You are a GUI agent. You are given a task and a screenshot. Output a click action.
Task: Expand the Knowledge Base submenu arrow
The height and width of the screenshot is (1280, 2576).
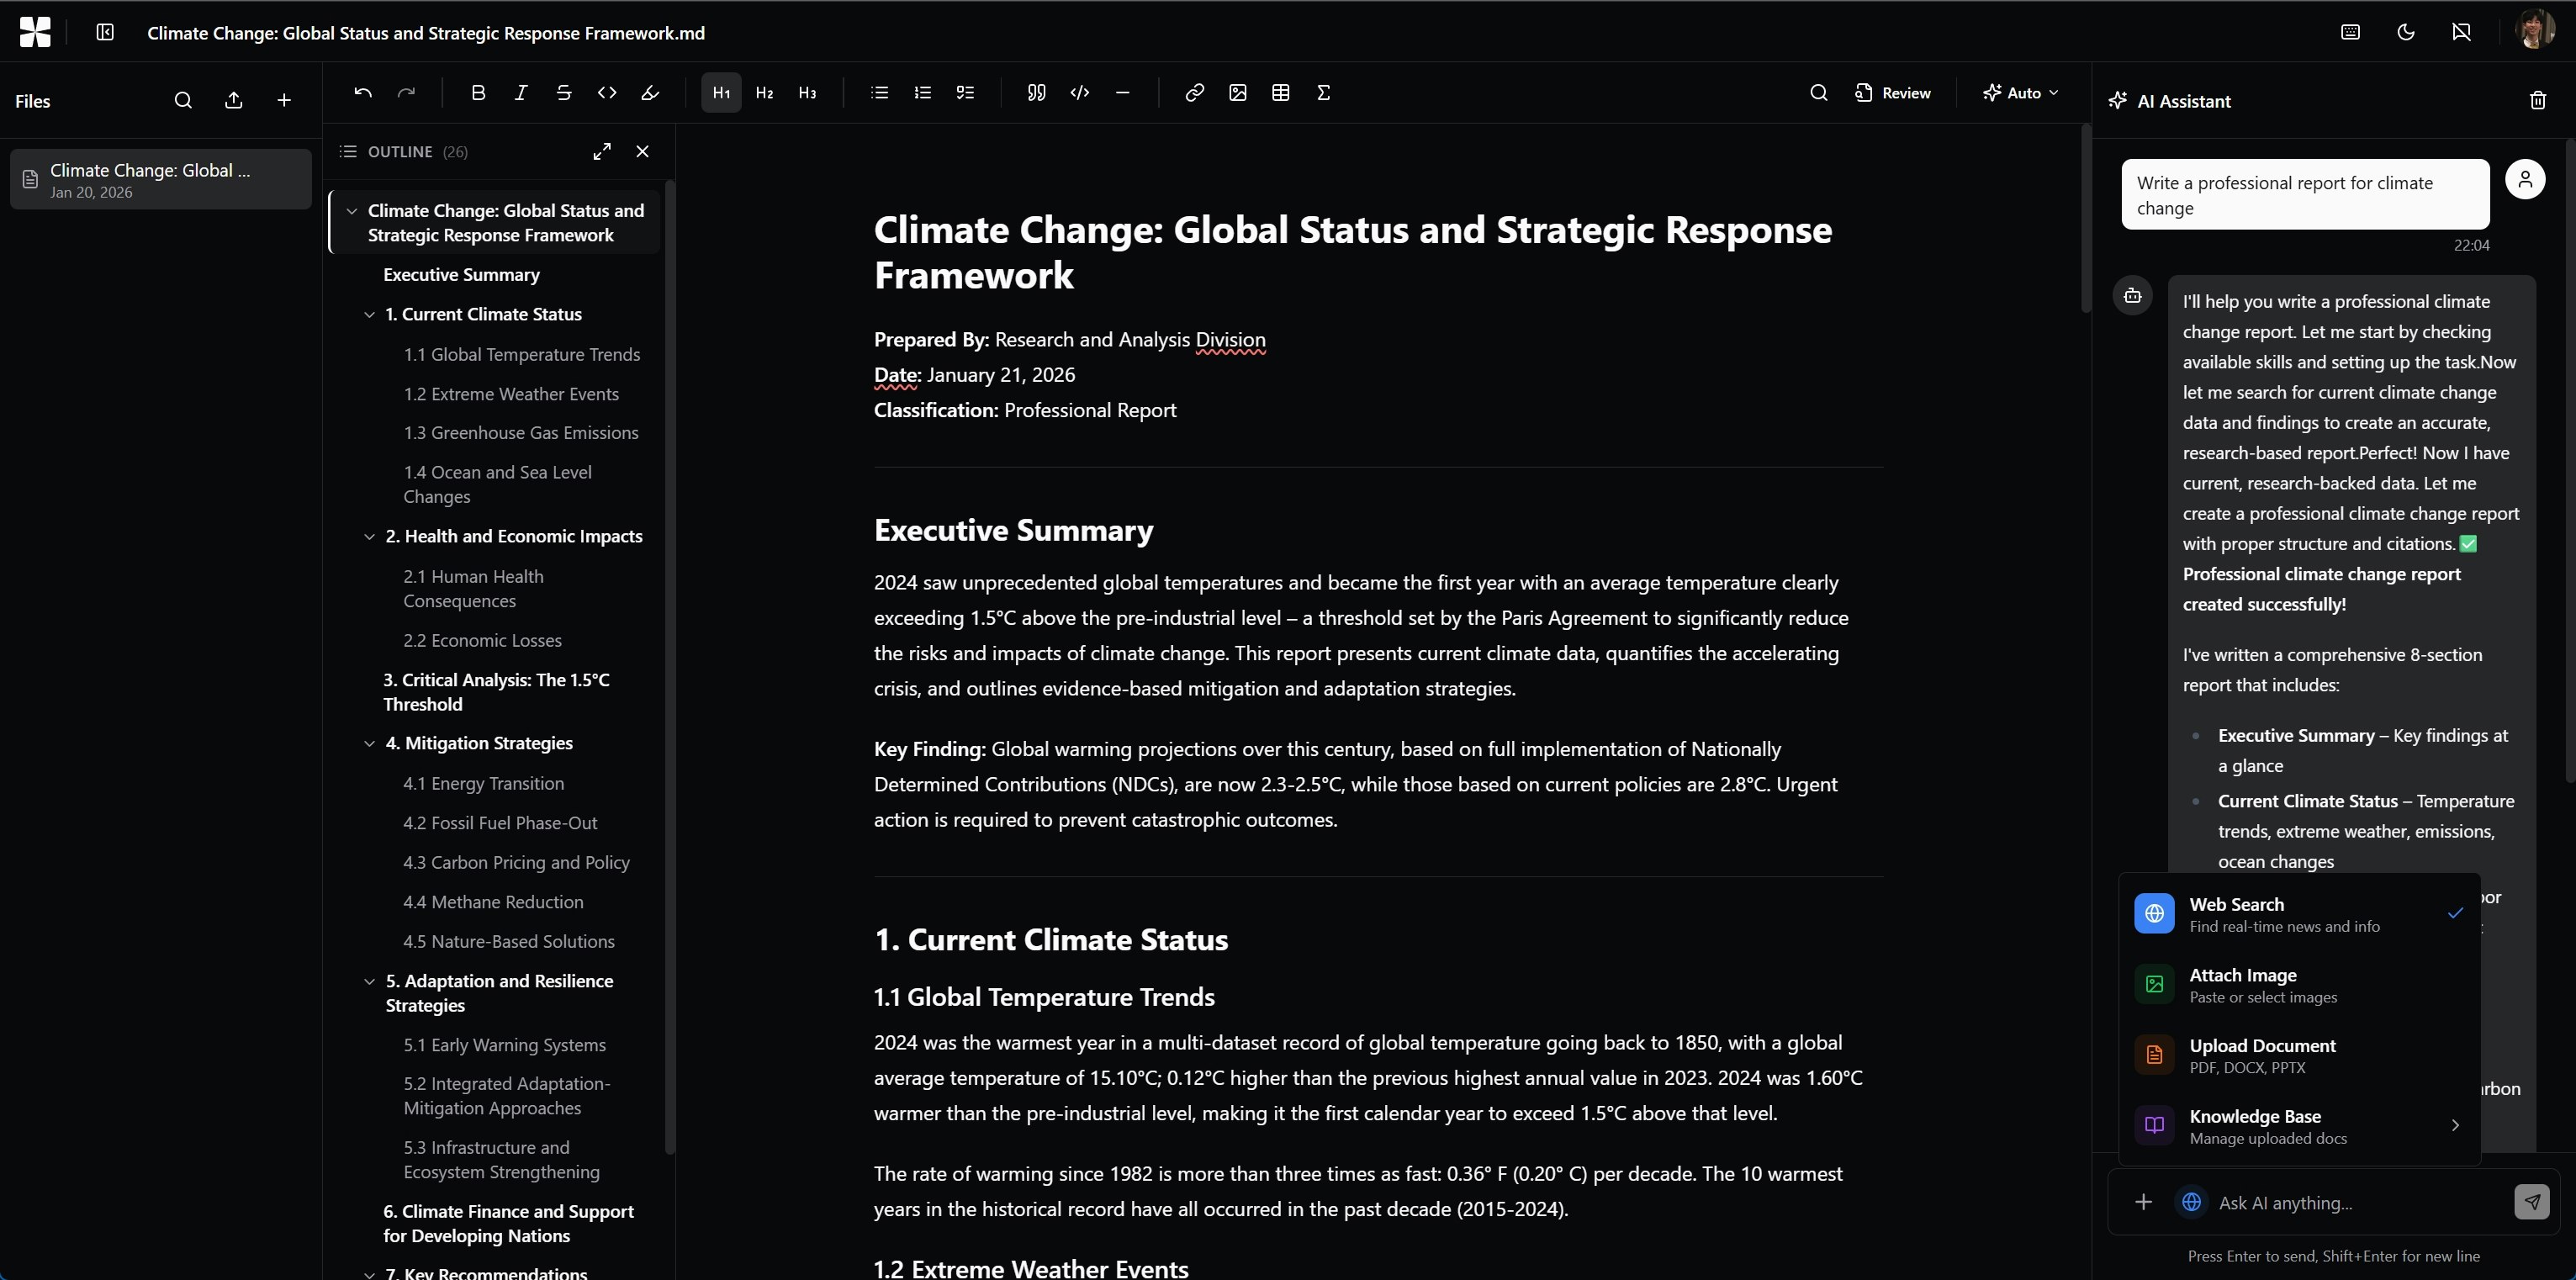tap(2455, 1126)
